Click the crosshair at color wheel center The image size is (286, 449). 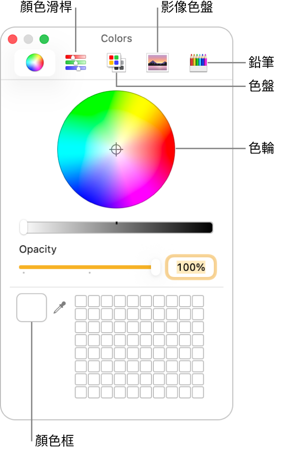[x=116, y=150]
